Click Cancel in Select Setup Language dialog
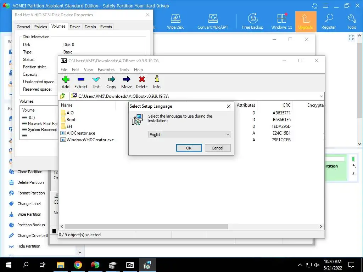Image resolution: width=363 pixels, height=272 pixels. [217, 148]
